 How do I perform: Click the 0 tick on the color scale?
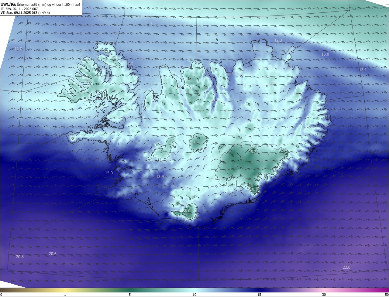click(x=1, y=295)
